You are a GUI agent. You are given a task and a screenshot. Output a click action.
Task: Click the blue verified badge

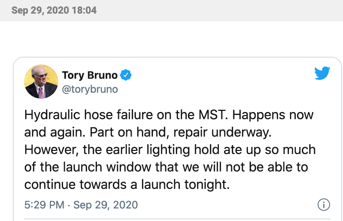[126, 75]
